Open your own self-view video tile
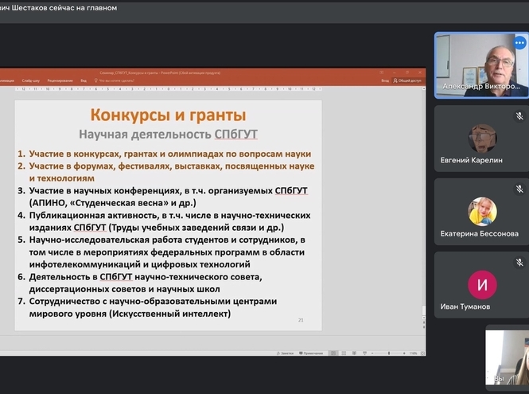529x394 pixels. (507, 357)
